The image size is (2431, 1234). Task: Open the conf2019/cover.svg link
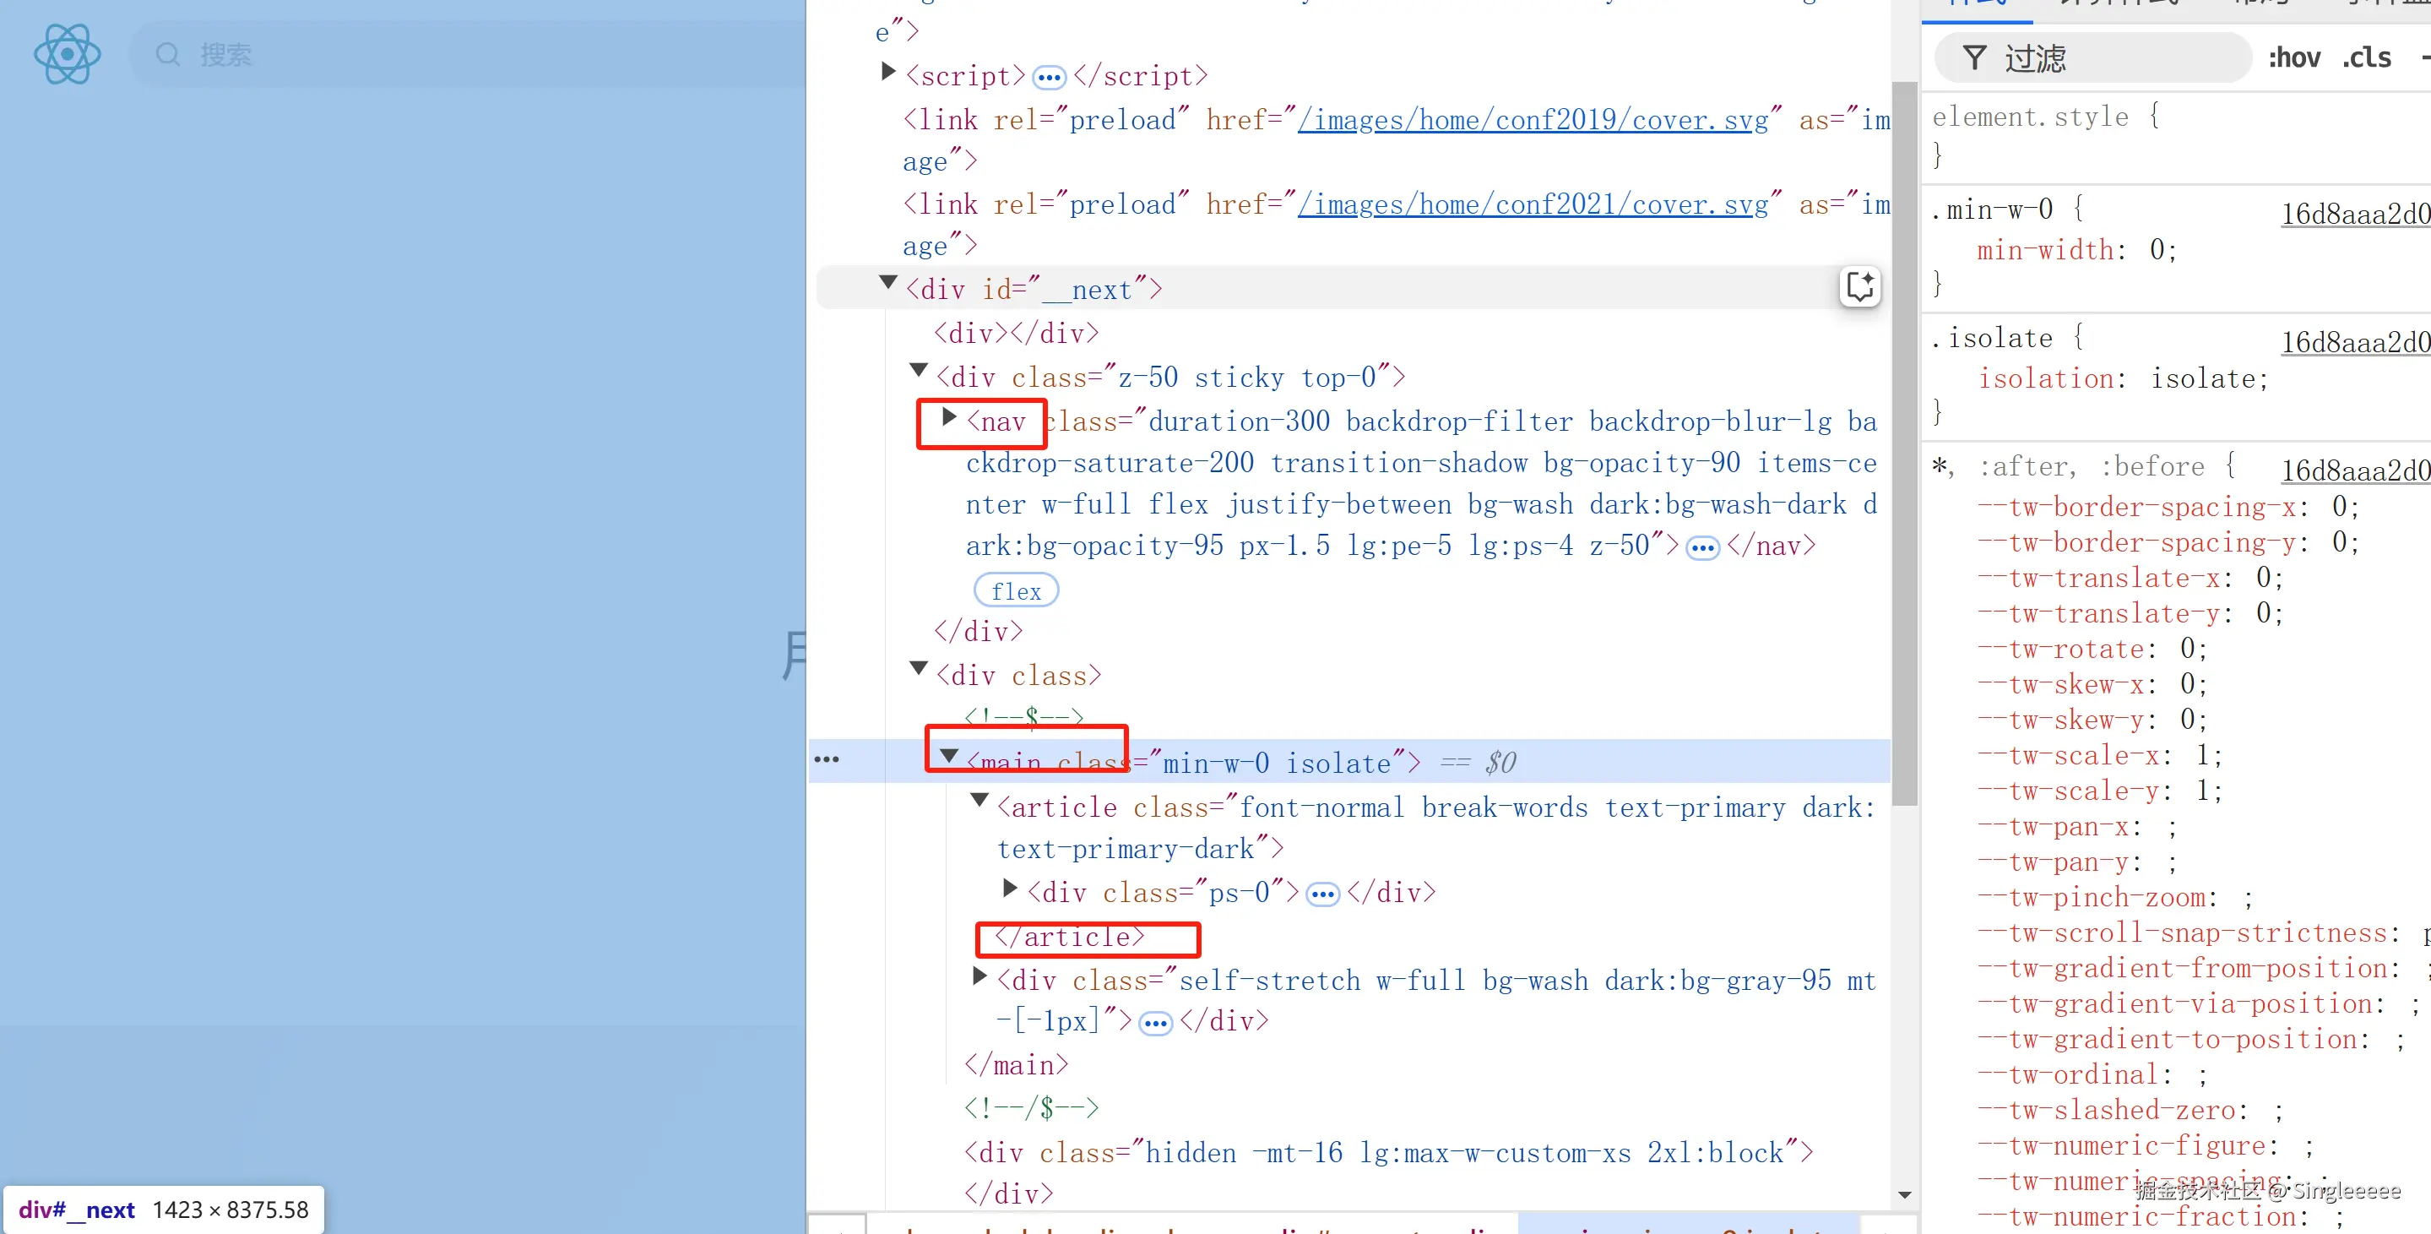tap(1533, 121)
